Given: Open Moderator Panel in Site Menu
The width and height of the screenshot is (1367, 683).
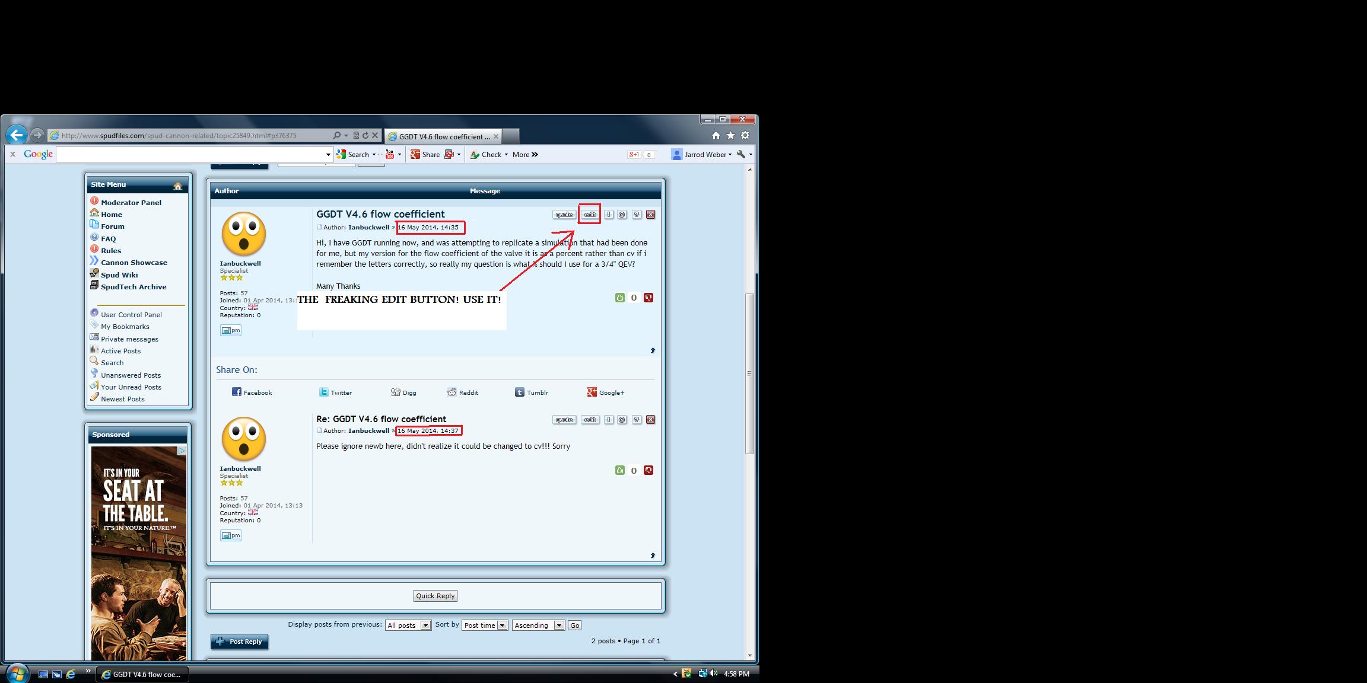Looking at the screenshot, I should 131,203.
